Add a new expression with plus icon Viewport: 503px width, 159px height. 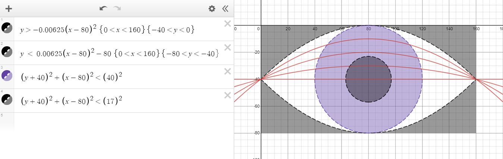(9, 9)
